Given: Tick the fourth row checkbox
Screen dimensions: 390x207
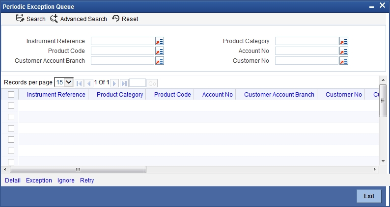Looking at the screenshot, I should point(11,139).
